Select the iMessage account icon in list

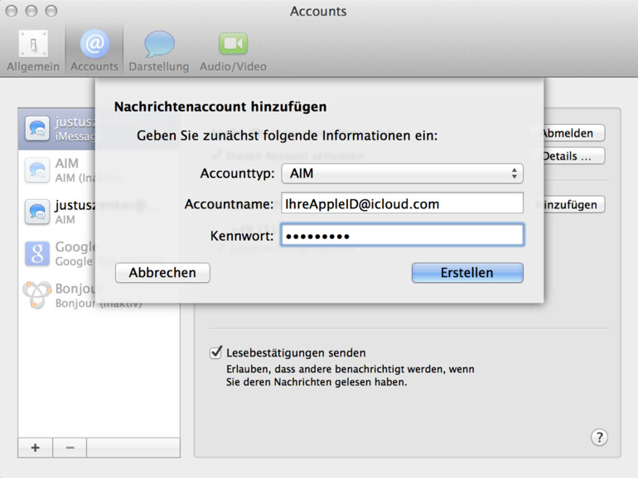(37, 128)
